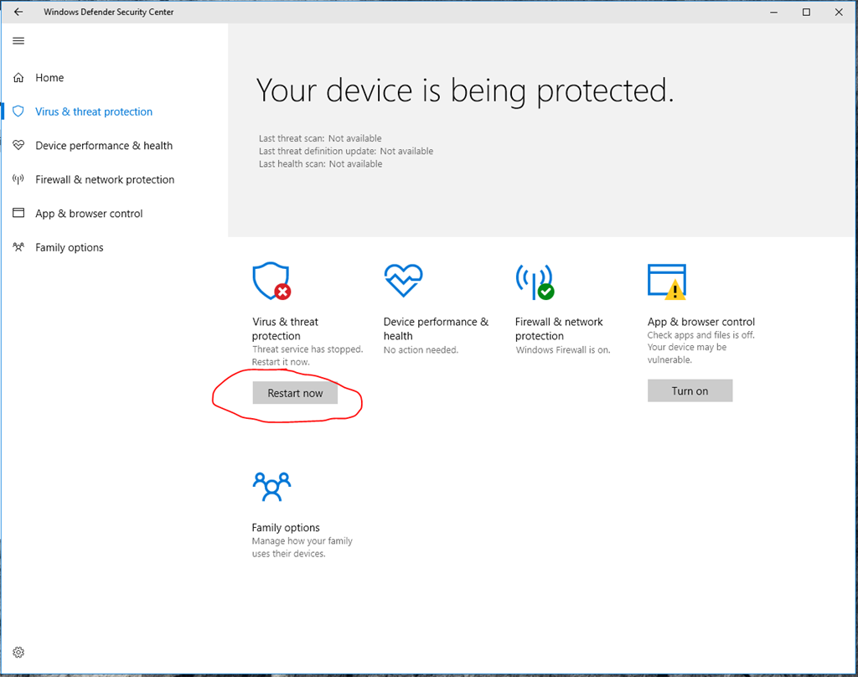This screenshot has height=677, width=858.
Task: Click the Firewall antenna icon in sidebar
Action: point(18,179)
